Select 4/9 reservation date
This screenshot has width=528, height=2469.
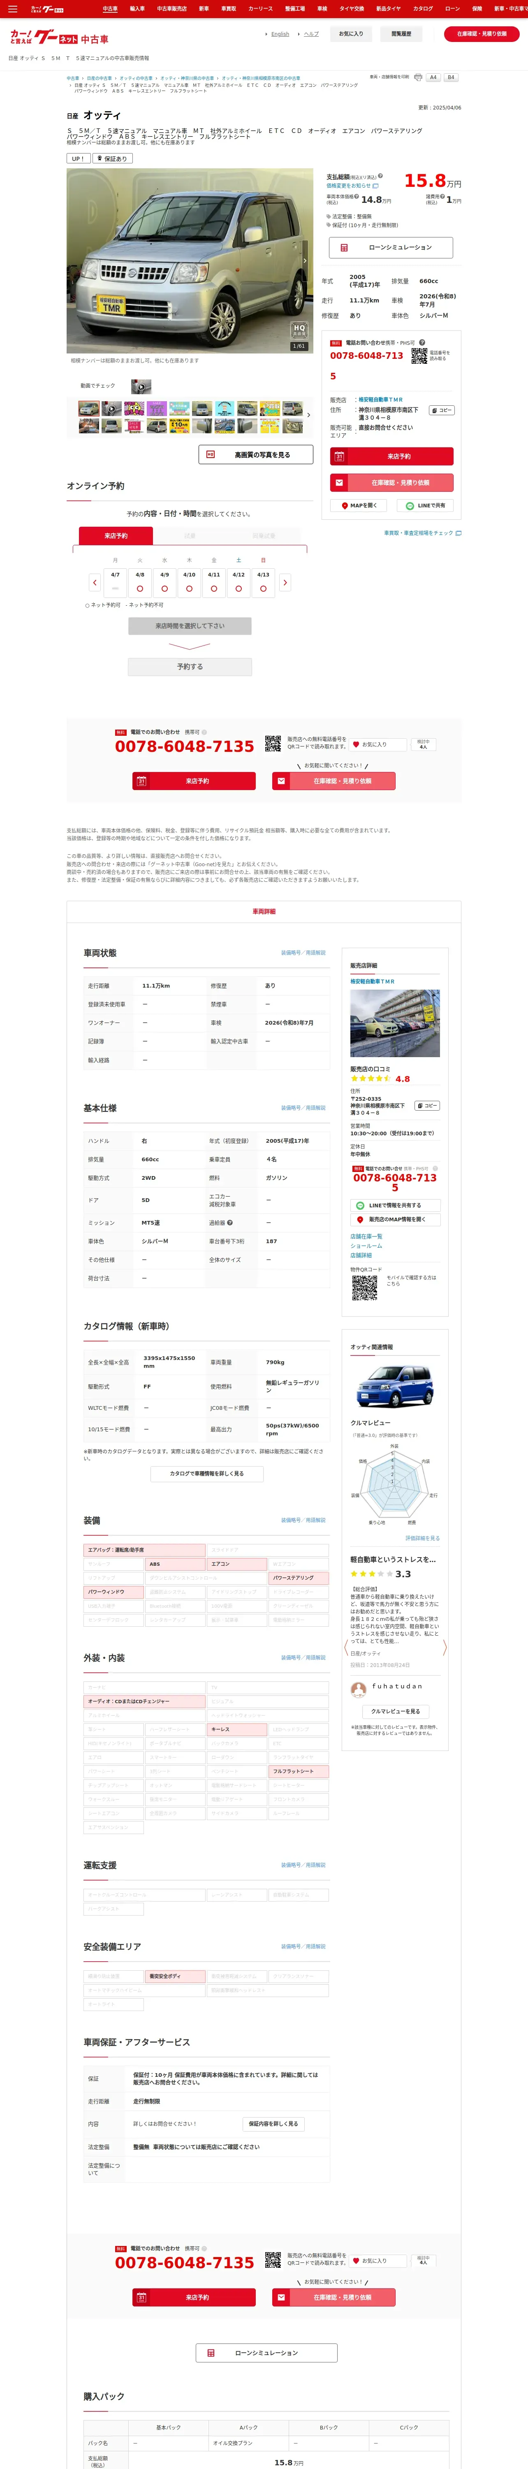pyautogui.click(x=165, y=582)
